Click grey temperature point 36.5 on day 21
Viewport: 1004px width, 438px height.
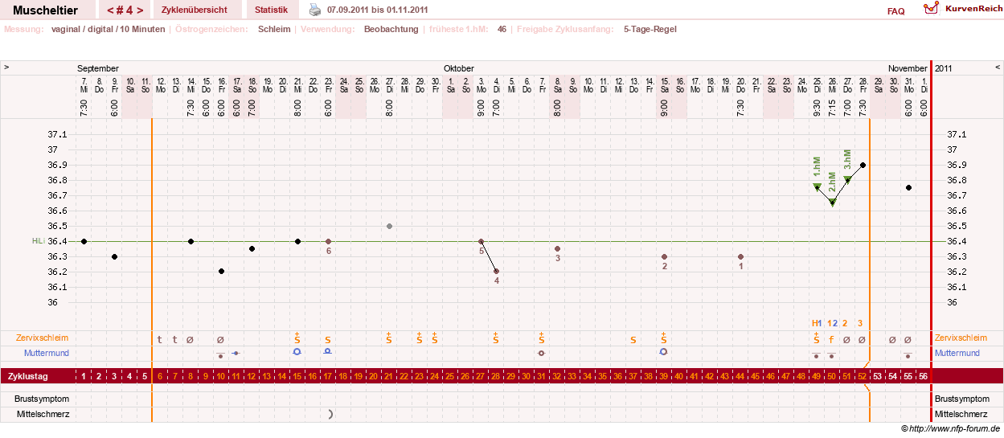(x=389, y=226)
